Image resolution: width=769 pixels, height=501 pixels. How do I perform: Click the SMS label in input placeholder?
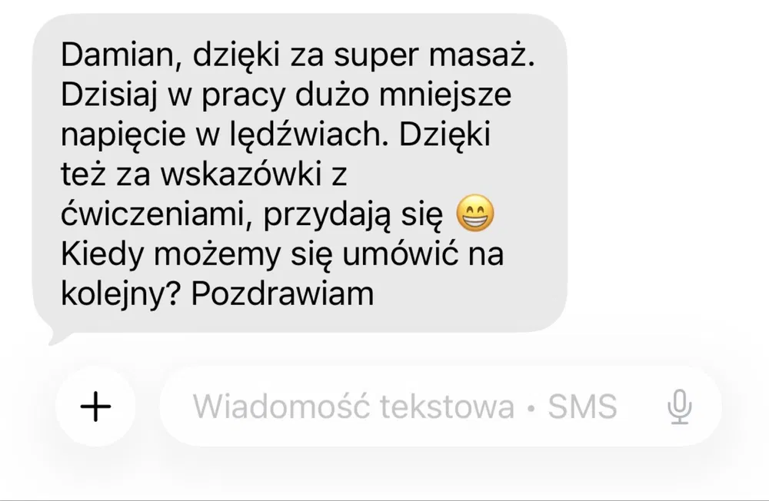coord(582,406)
